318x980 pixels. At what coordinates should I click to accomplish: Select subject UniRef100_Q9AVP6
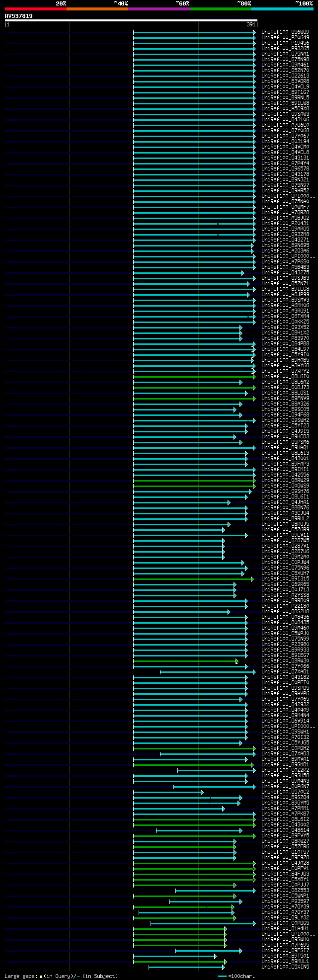(x=285, y=693)
